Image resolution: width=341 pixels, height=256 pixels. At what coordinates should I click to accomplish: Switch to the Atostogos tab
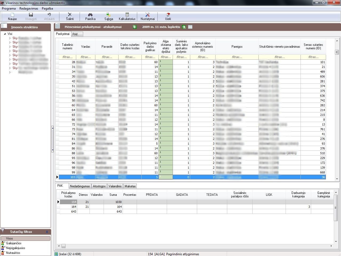point(99,186)
